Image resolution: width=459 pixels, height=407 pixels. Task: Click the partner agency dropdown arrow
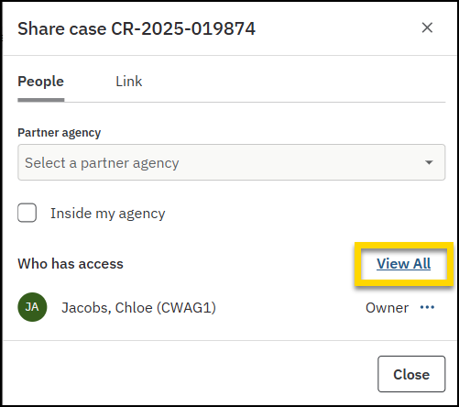[429, 162]
